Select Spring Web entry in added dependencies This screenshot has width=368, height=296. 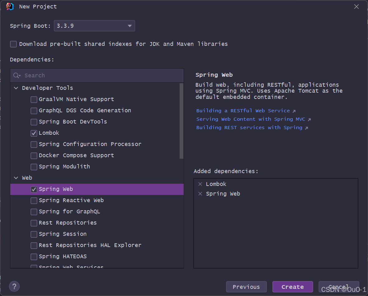click(223, 194)
